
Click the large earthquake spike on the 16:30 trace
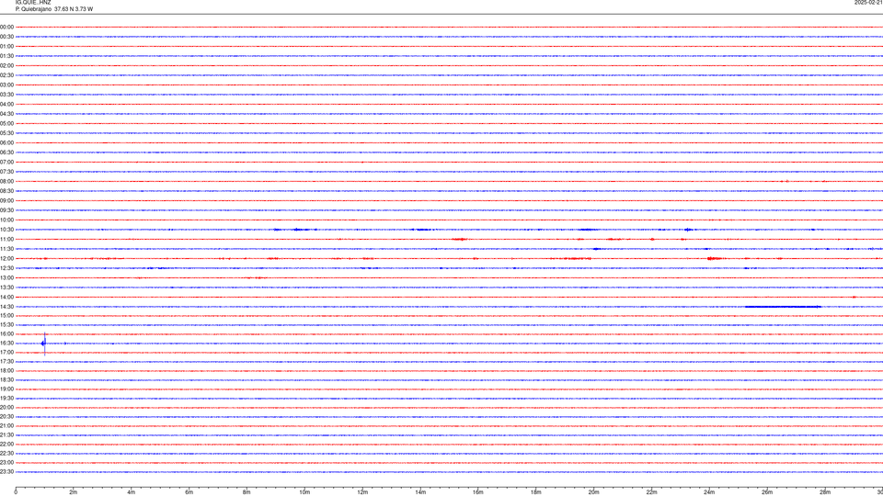point(44,344)
